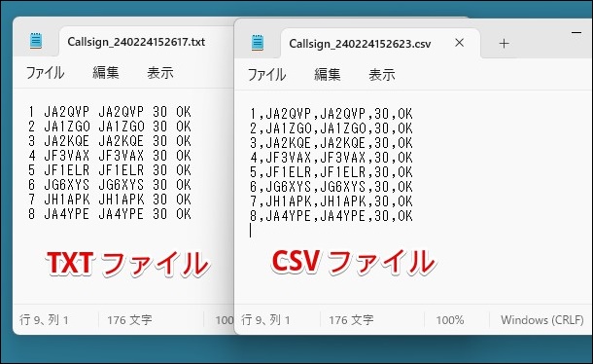Click line '6 JG6XYS JG6XYS 30 OK' in TXT

(110, 185)
